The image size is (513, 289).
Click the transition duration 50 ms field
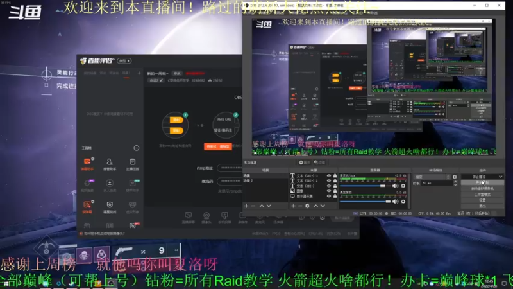[437, 183]
